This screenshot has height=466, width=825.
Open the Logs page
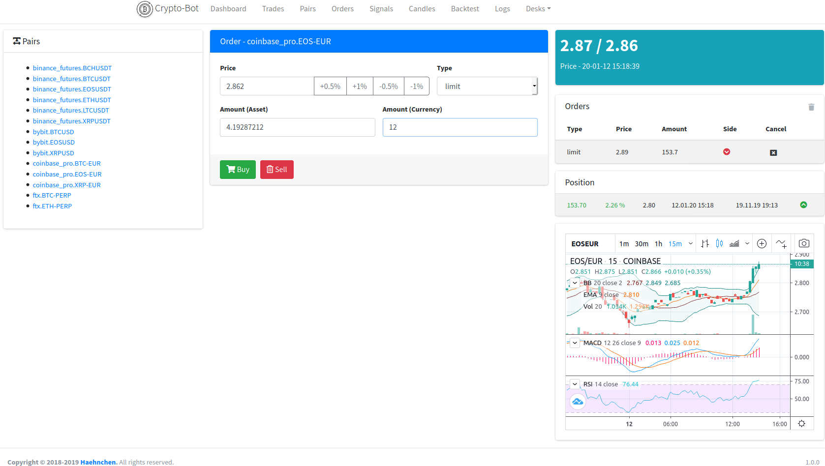tap(502, 9)
